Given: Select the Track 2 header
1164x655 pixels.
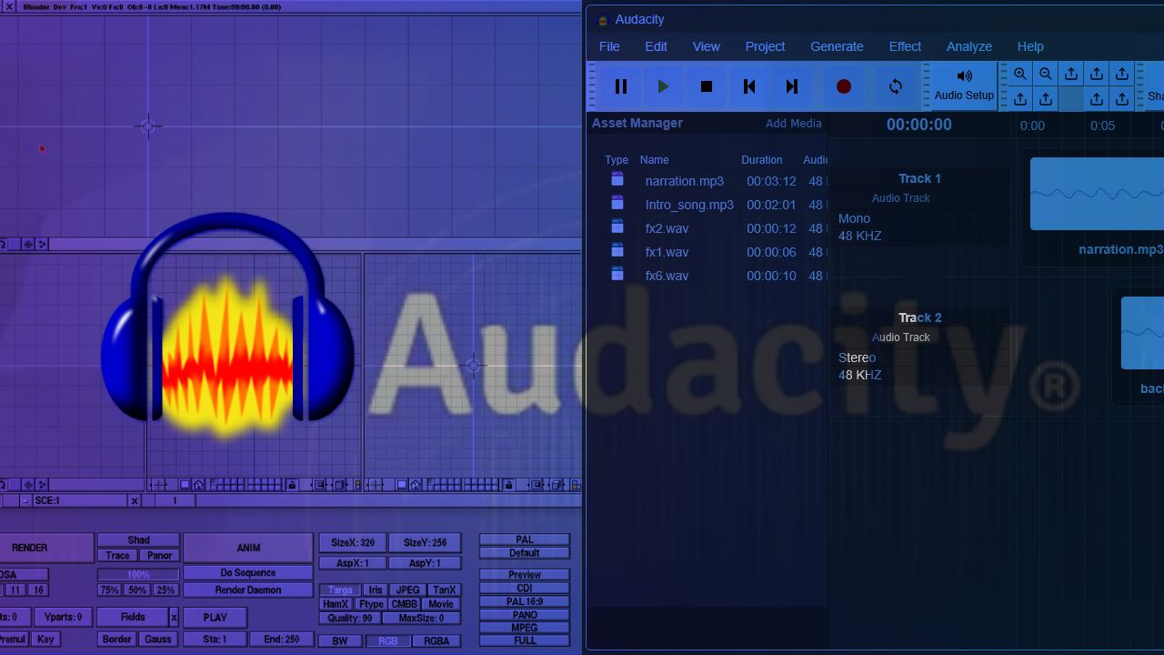Looking at the screenshot, I should [x=919, y=317].
